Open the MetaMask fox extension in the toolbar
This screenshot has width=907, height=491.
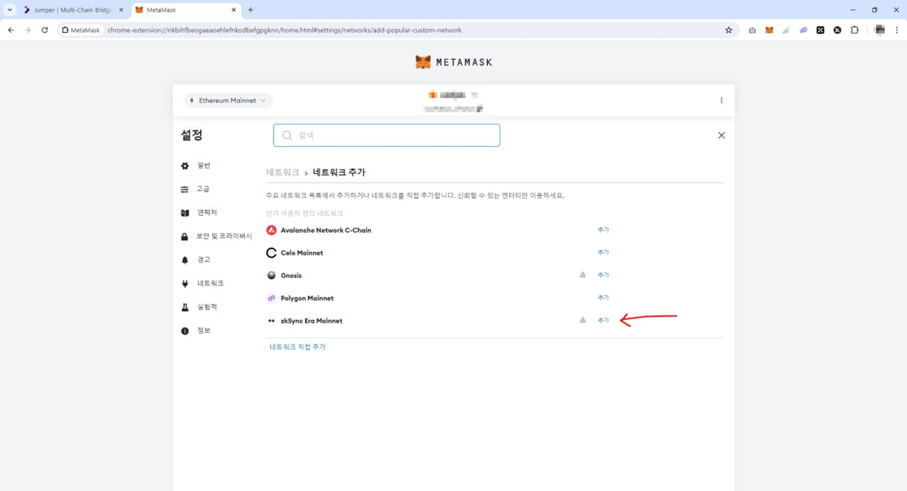click(770, 30)
